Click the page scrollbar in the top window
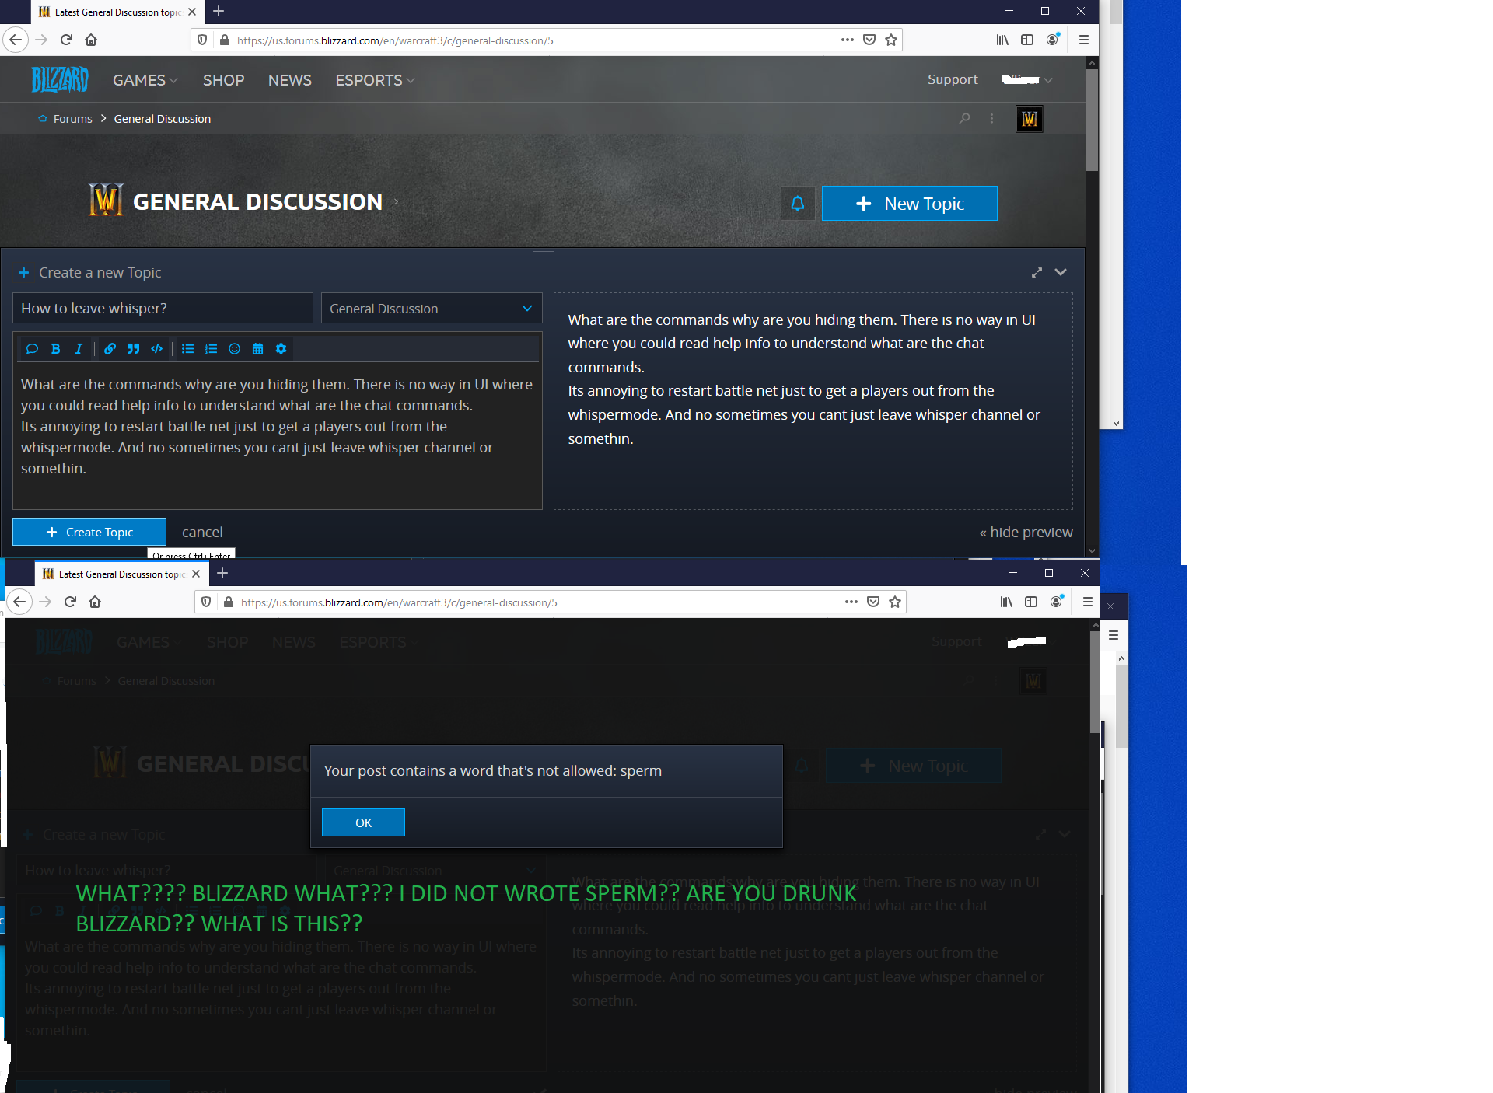1493x1093 pixels. pos(1092,119)
